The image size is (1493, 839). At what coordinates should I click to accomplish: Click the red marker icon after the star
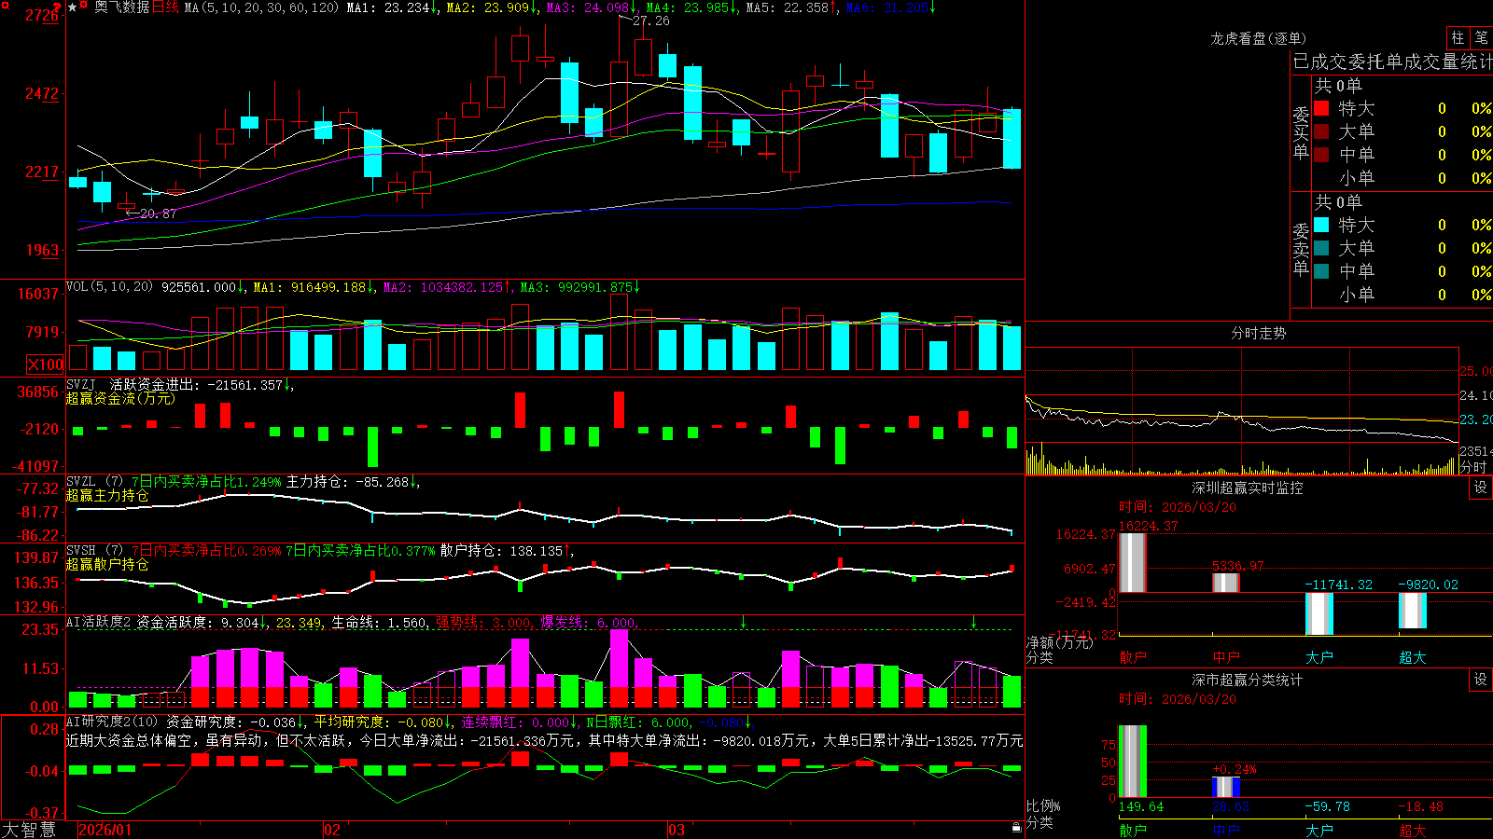pos(85,7)
